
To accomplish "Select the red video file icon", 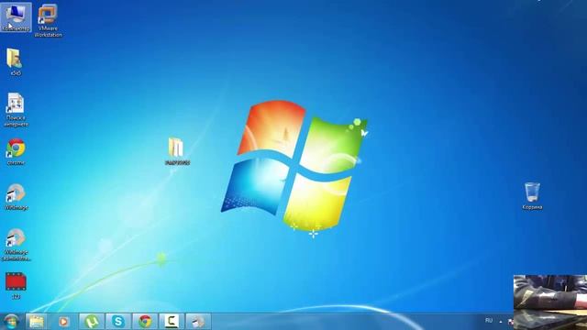I will point(16,286).
